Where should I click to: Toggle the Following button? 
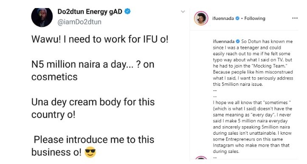pyautogui.click(x=255, y=18)
